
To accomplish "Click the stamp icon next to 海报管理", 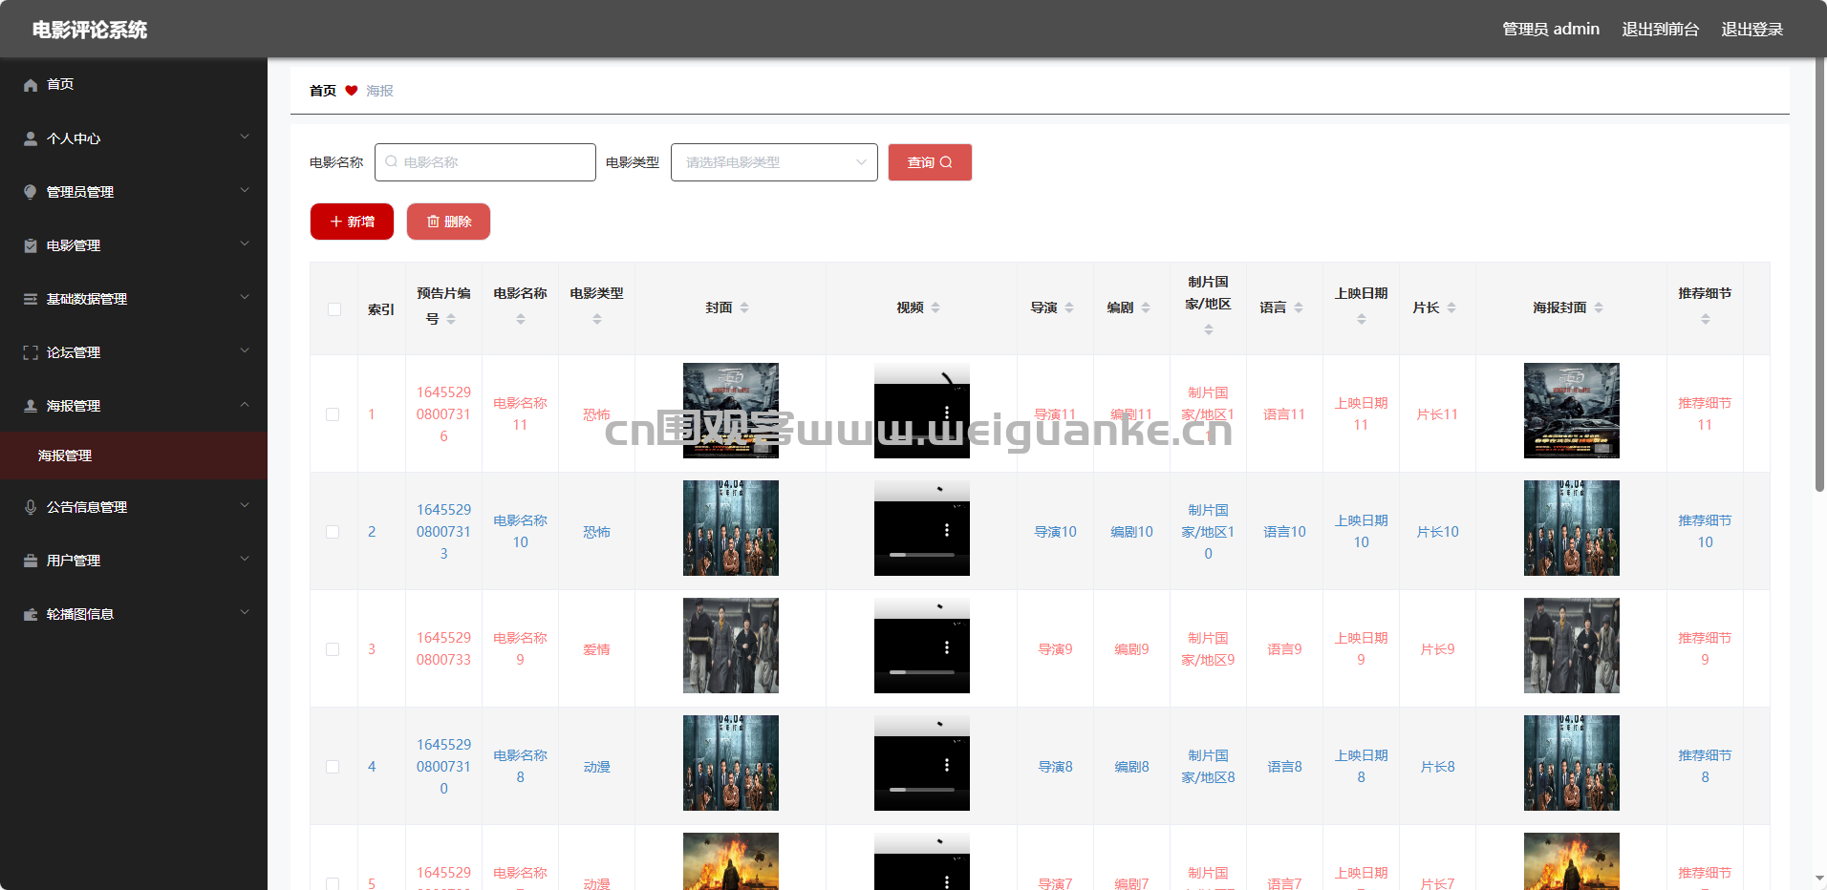I will 31,406.
